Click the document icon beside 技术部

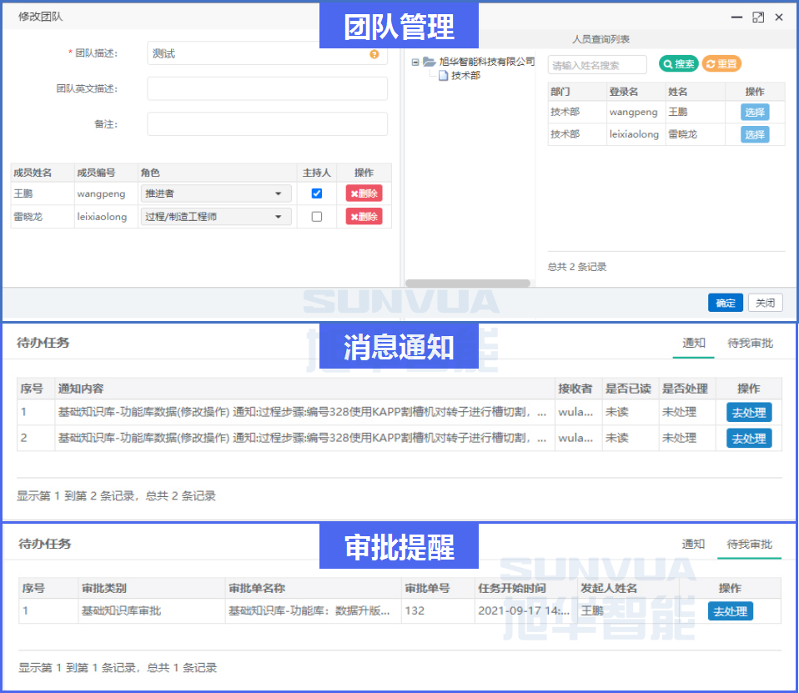pos(445,75)
